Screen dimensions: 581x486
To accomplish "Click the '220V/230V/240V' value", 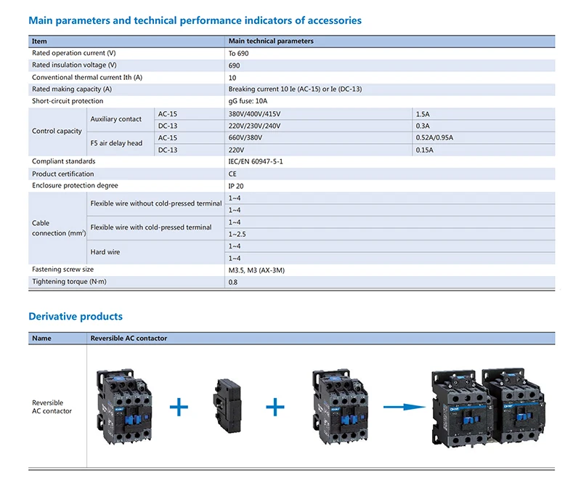I will coord(254,126).
